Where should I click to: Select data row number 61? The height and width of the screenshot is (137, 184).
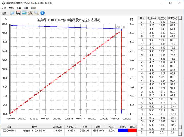158,132
